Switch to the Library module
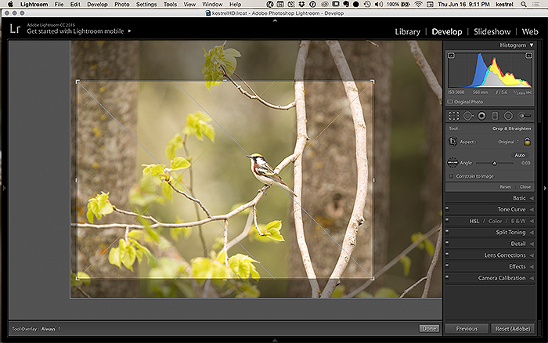 407,31
